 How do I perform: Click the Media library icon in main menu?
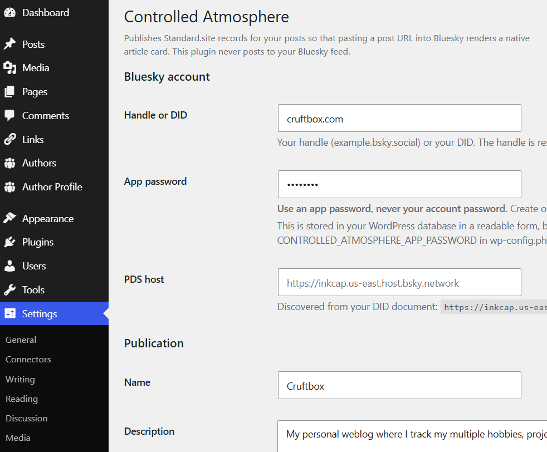10,68
